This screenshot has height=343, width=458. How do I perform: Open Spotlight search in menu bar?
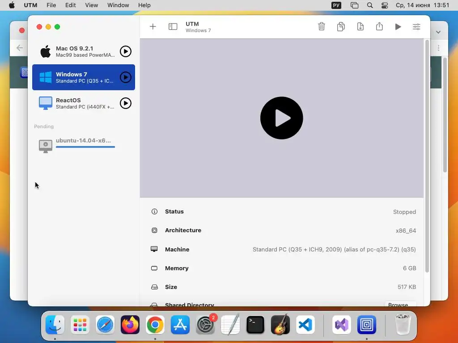coord(370,5)
